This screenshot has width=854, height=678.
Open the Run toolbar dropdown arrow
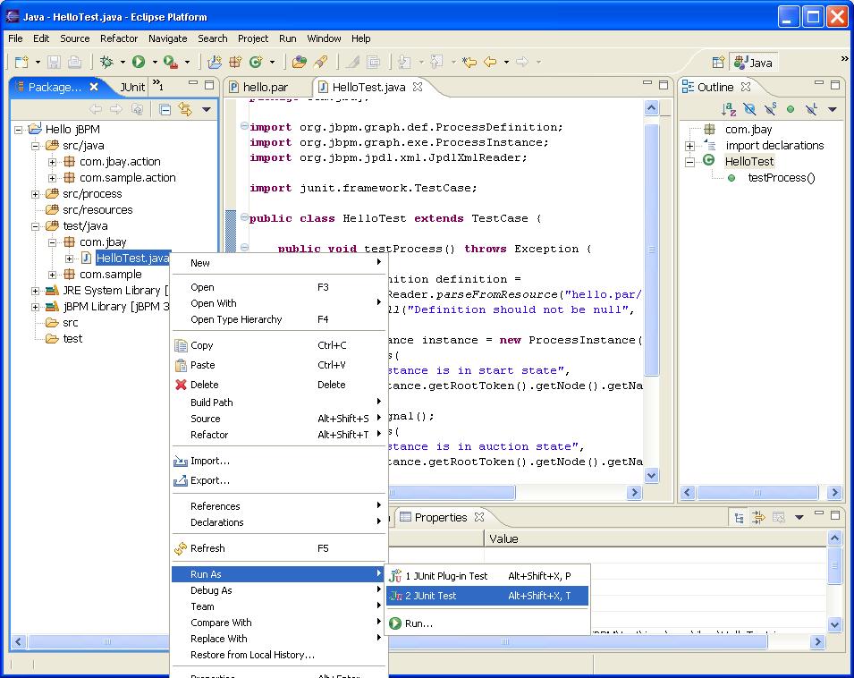point(155,62)
